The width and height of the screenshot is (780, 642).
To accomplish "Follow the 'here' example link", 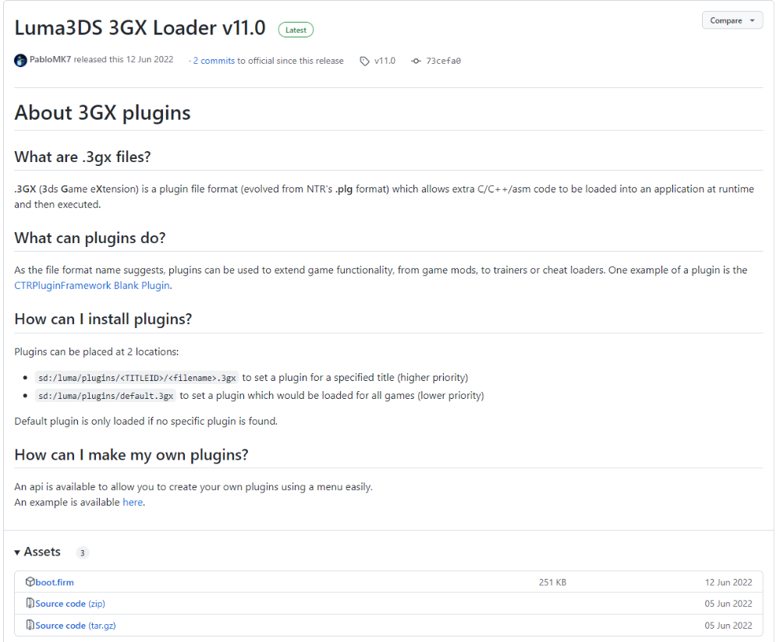I will point(133,503).
